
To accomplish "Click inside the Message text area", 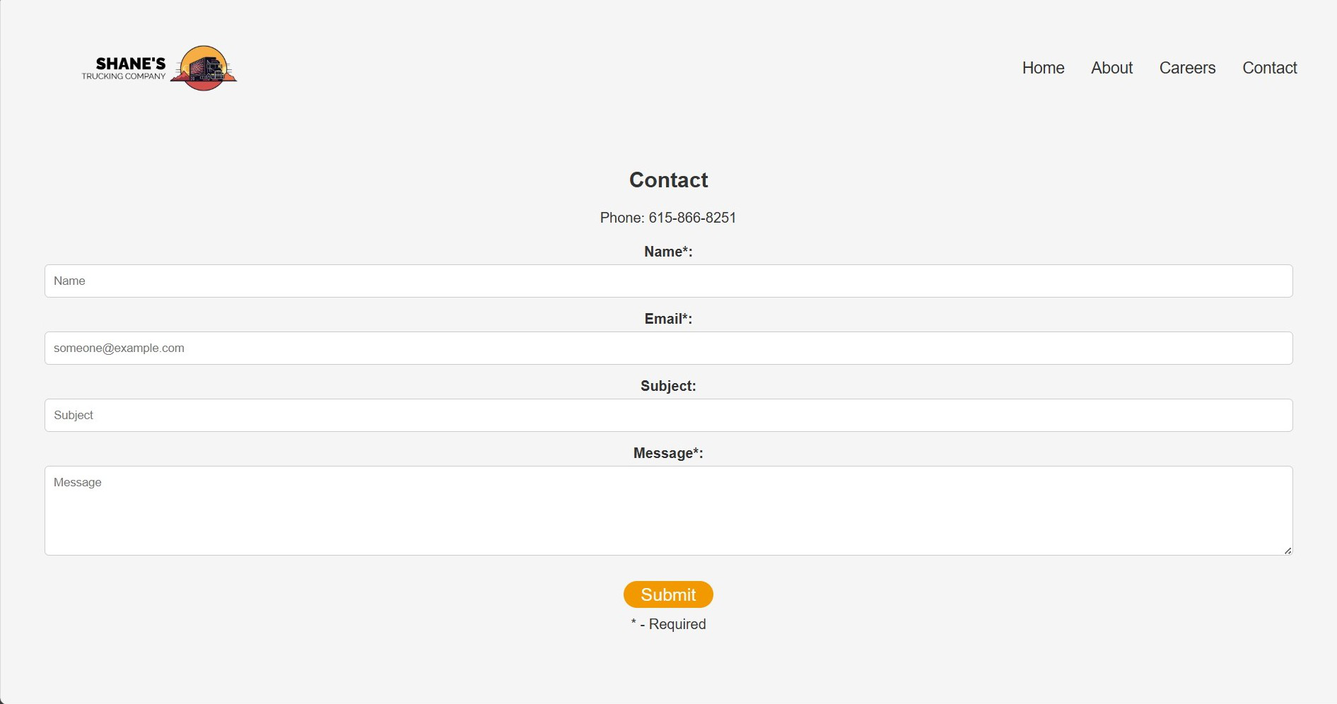I will pyautogui.click(x=668, y=510).
